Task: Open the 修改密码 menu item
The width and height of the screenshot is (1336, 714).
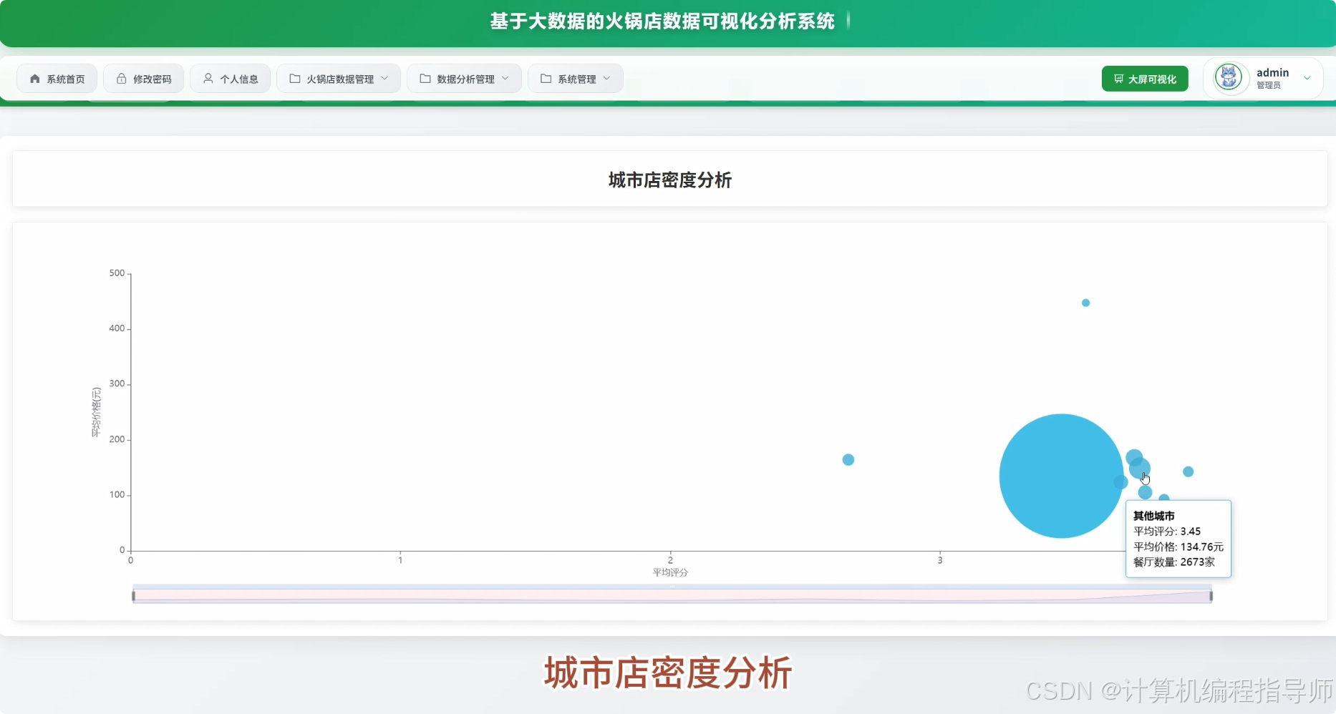Action: click(x=144, y=79)
